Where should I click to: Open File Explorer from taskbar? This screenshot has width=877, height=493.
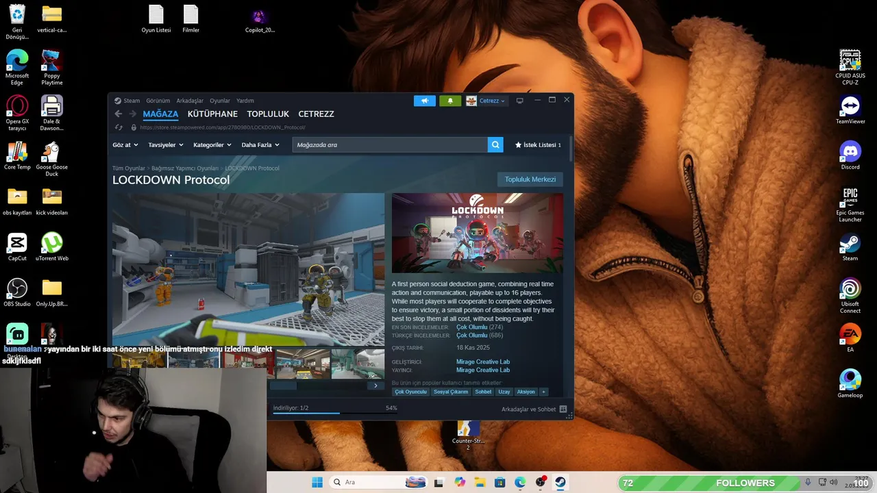click(x=480, y=482)
